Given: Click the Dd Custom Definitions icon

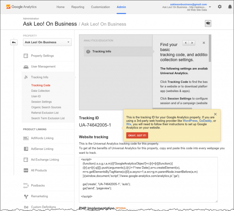Looking at the screenshot, I should point(26,207).
